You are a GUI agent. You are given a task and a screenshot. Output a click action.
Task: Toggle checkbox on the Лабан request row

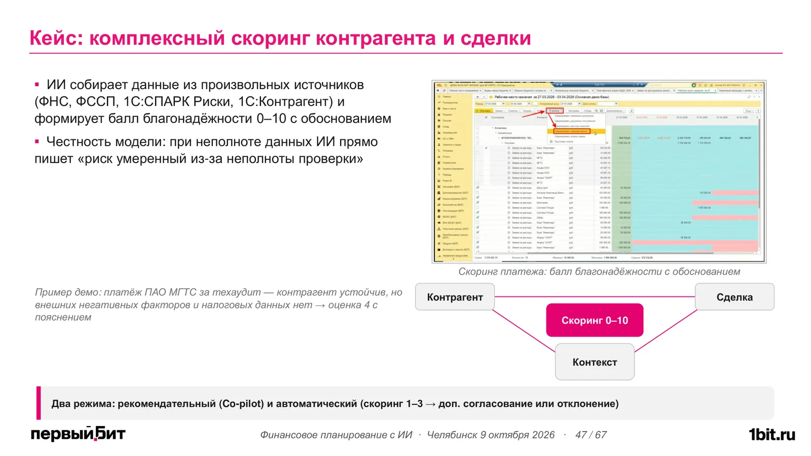pos(477,217)
